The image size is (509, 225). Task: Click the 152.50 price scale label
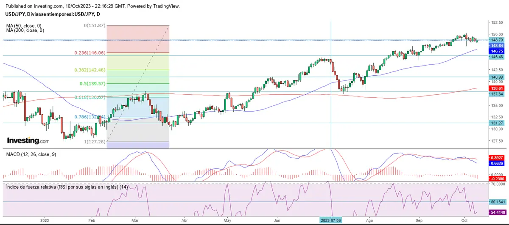pos(497,22)
